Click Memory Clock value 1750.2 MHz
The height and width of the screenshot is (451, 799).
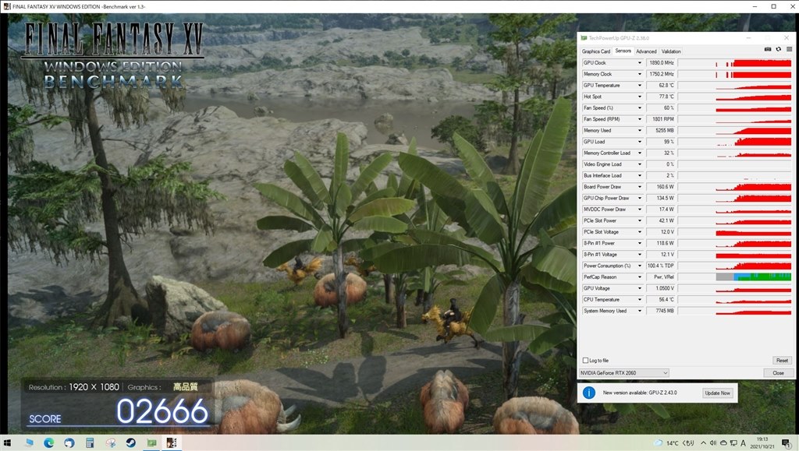pos(661,74)
